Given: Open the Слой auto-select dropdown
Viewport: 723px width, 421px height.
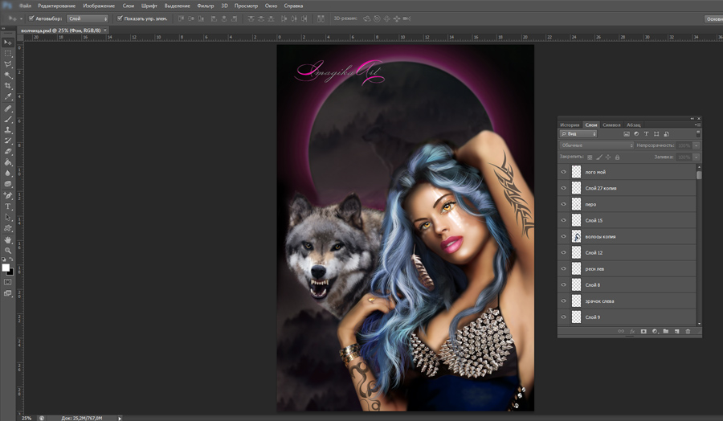Looking at the screenshot, I should 88,18.
